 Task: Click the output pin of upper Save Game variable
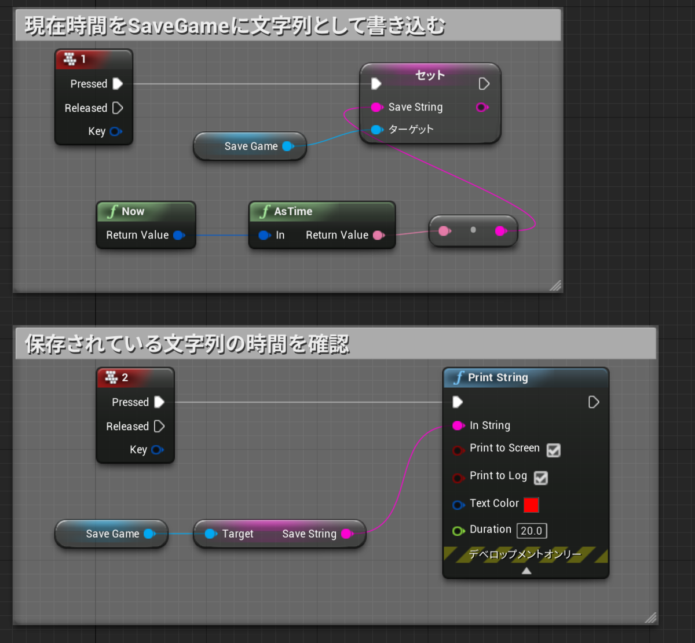tap(288, 146)
